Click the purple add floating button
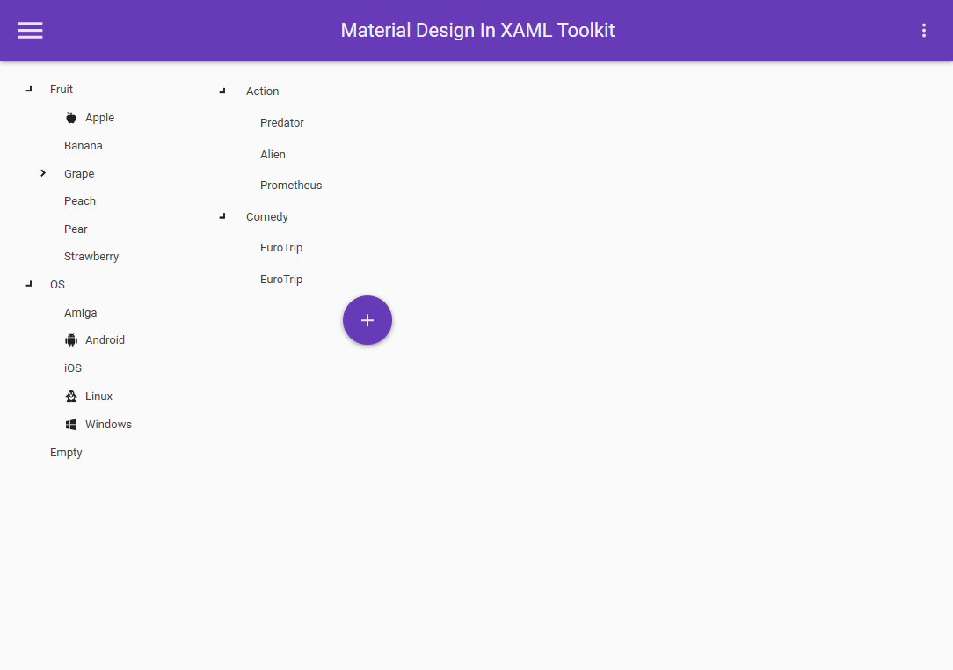The image size is (953, 670). [367, 320]
